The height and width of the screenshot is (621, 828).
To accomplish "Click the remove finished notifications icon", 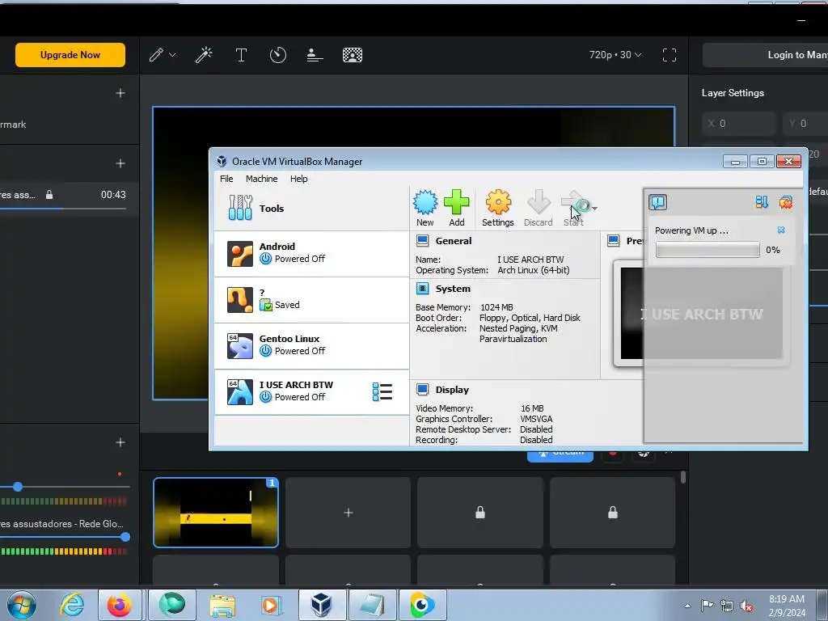I will [786, 202].
